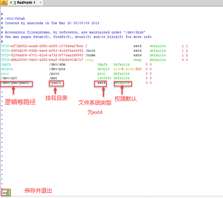Click 'tmpfs' at the start of its line
The image size is (223, 198).
[6, 64]
